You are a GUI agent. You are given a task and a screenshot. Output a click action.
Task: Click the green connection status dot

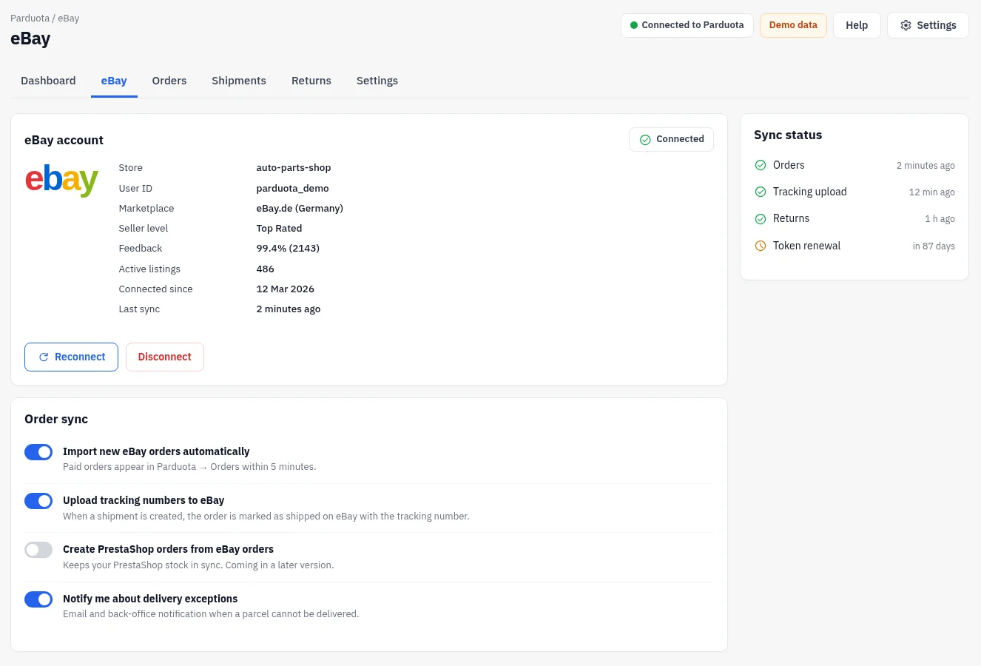pos(634,25)
